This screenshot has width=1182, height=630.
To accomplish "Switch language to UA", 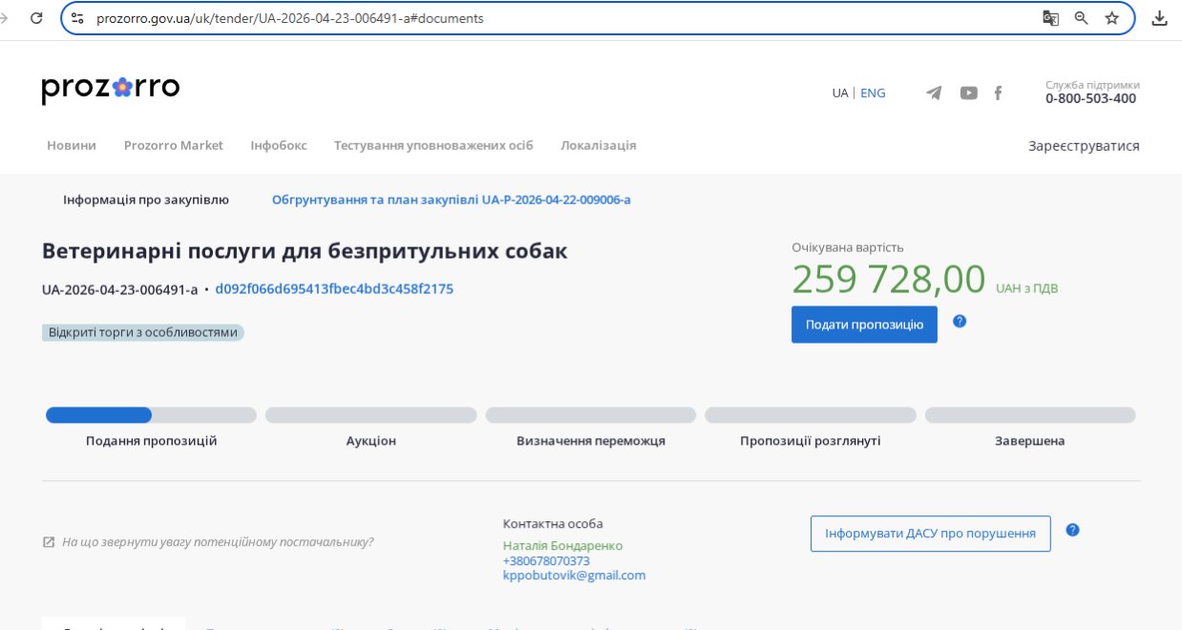I will tap(839, 93).
